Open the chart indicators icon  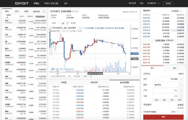(x=63, y=23)
